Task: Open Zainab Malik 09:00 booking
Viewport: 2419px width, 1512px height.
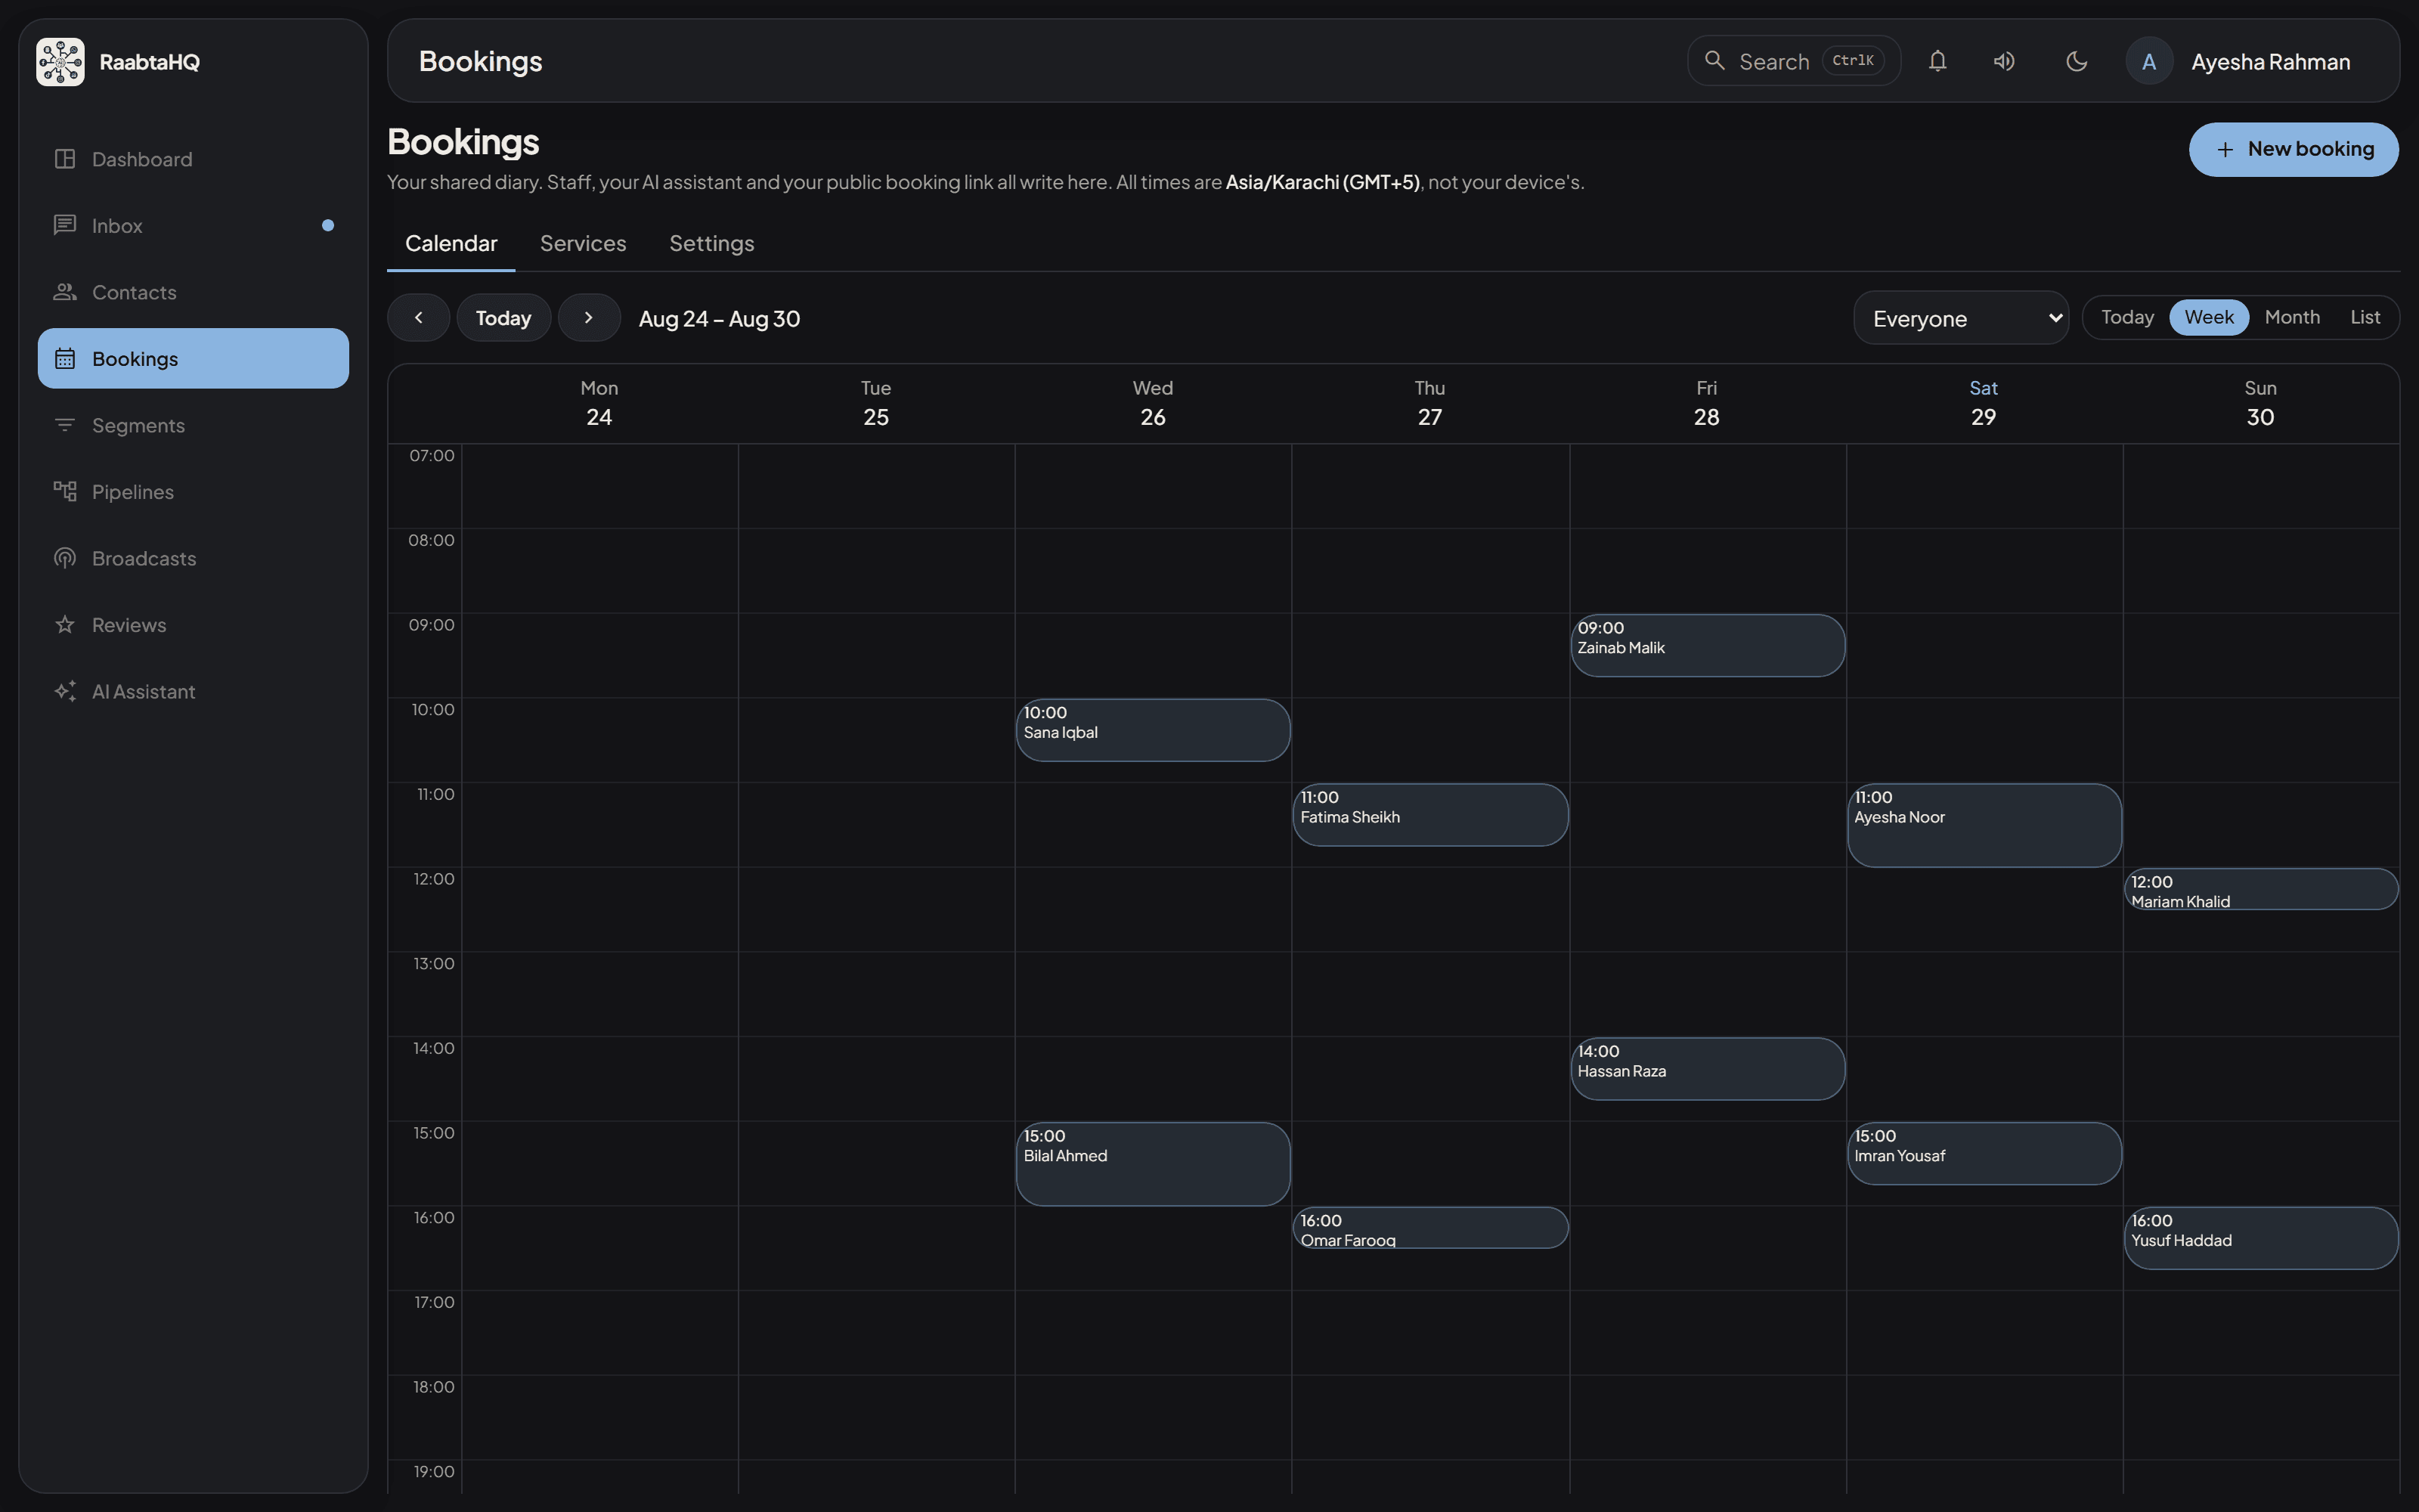Action: (1706, 645)
